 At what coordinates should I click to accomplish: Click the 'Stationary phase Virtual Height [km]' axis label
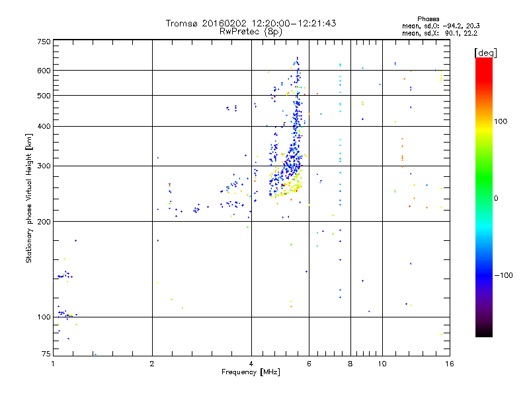(28, 198)
